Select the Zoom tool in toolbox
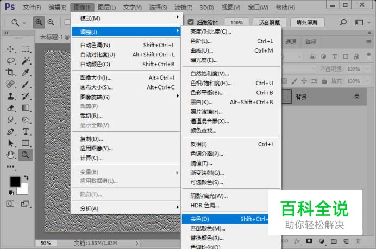376x249 pixels. (26, 155)
